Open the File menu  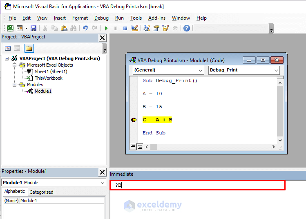click(x=12, y=18)
